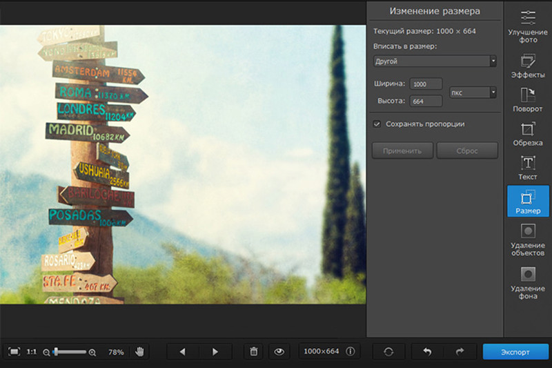Click the 1000×664 size readout
Image resolution: width=552 pixels, height=368 pixels.
point(321,351)
